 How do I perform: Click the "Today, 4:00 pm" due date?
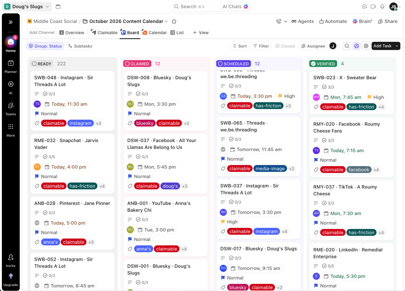[x=66, y=167]
